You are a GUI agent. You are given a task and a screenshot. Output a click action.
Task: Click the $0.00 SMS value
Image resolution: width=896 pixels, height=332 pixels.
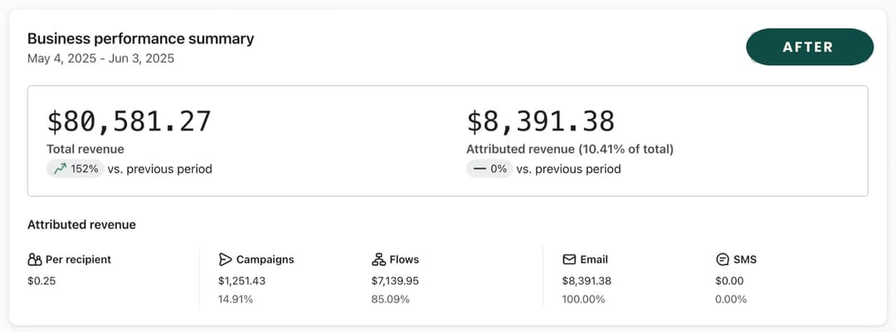pos(729,281)
